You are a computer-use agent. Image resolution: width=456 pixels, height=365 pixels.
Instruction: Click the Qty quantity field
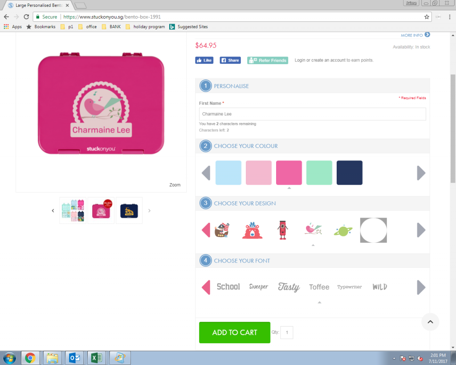tap(287, 332)
